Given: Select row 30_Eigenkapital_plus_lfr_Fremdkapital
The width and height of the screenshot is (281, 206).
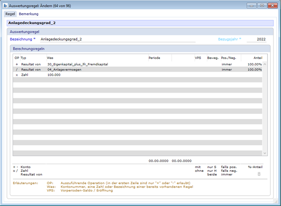Looking at the screenshot, I should (x=77, y=64).
